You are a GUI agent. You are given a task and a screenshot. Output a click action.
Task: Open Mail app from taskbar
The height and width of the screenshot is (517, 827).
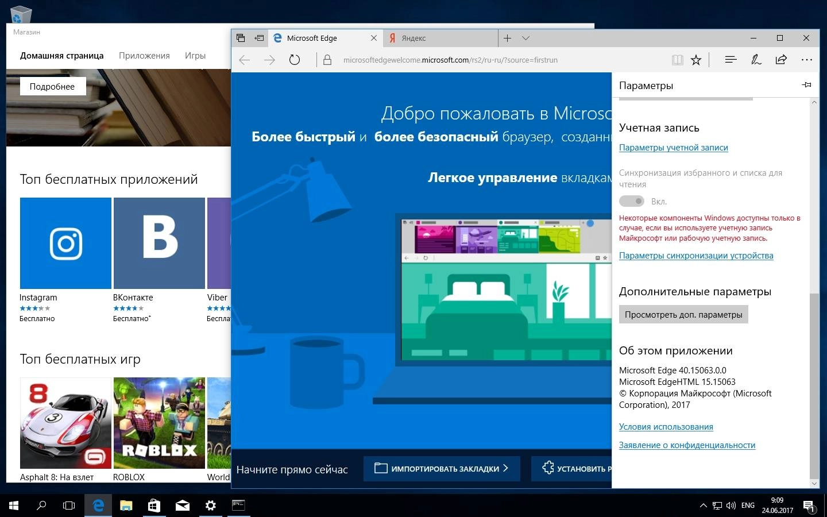(182, 506)
